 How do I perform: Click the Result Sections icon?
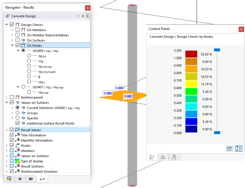[17, 166]
